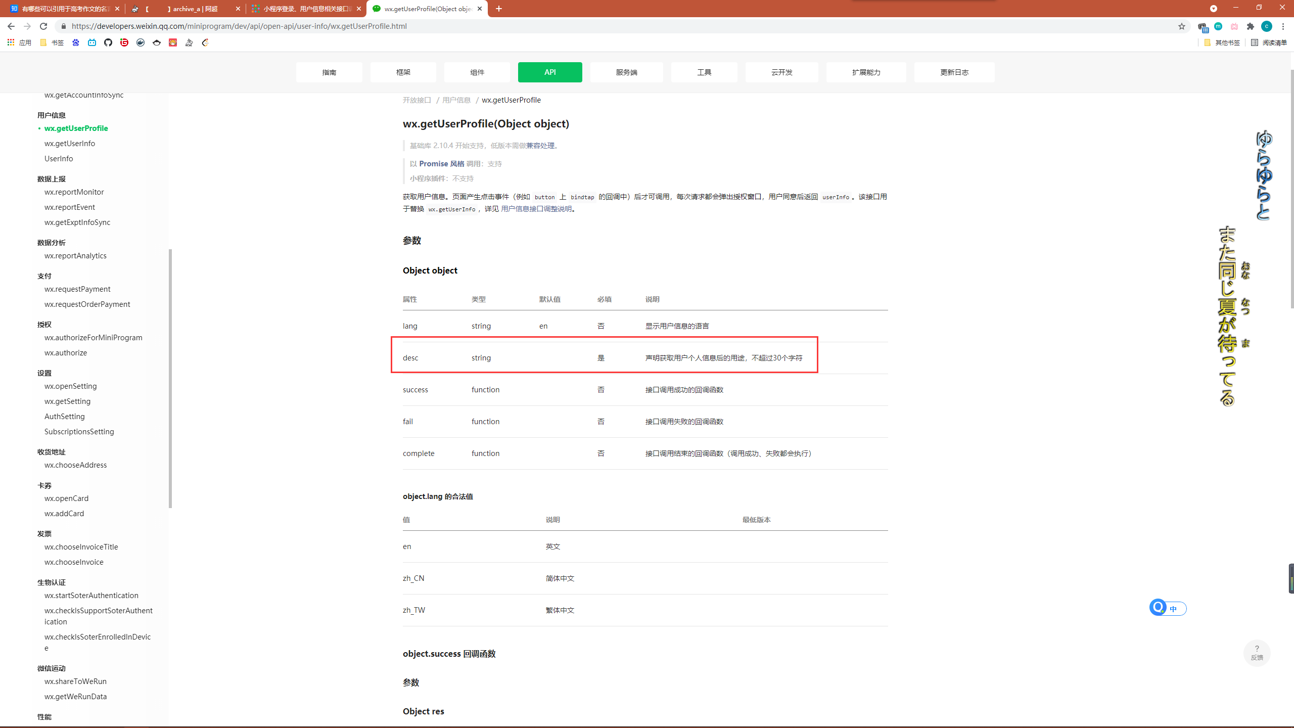This screenshot has height=728, width=1294.
Task: Open Chrome three-dot menu
Action: click(x=1283, y=26)
